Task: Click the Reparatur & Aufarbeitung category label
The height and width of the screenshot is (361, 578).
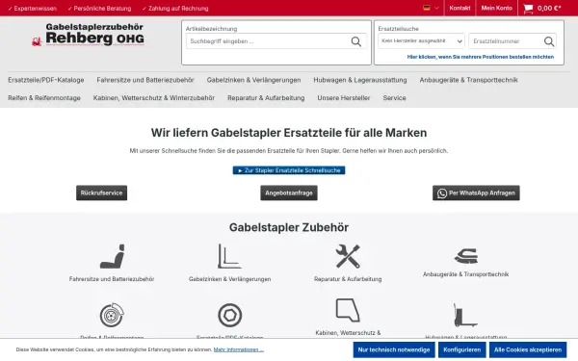Action: (x=348, y=279)
